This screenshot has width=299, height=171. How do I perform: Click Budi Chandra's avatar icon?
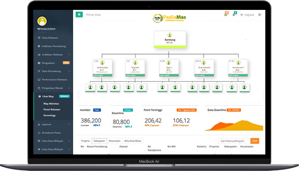[204, 62]
